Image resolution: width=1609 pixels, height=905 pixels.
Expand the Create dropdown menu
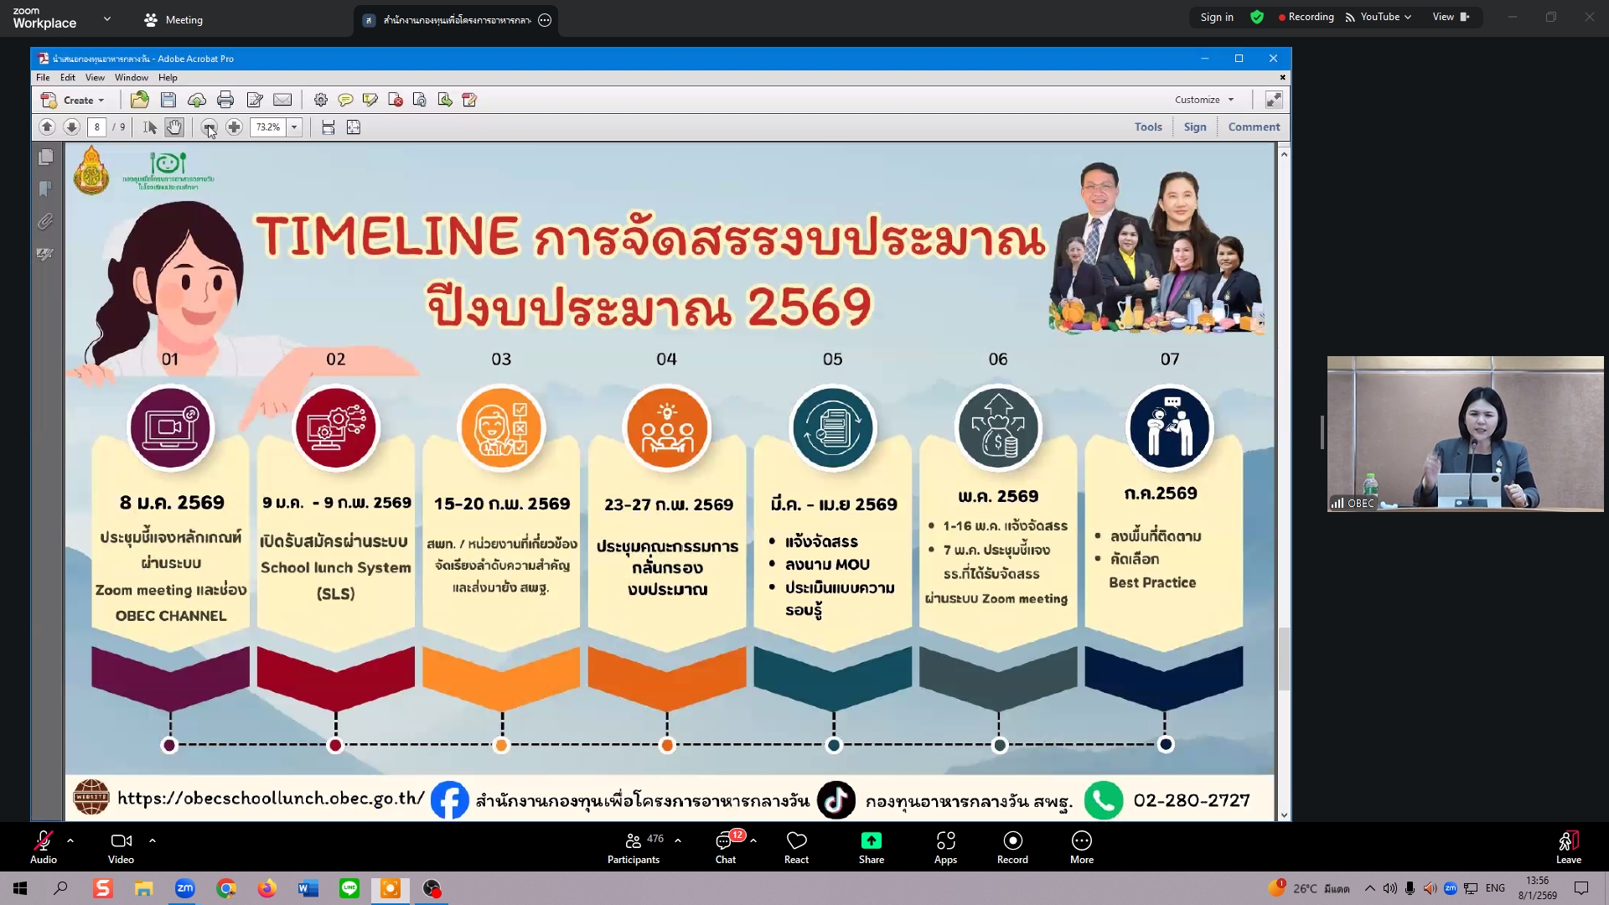84,100
